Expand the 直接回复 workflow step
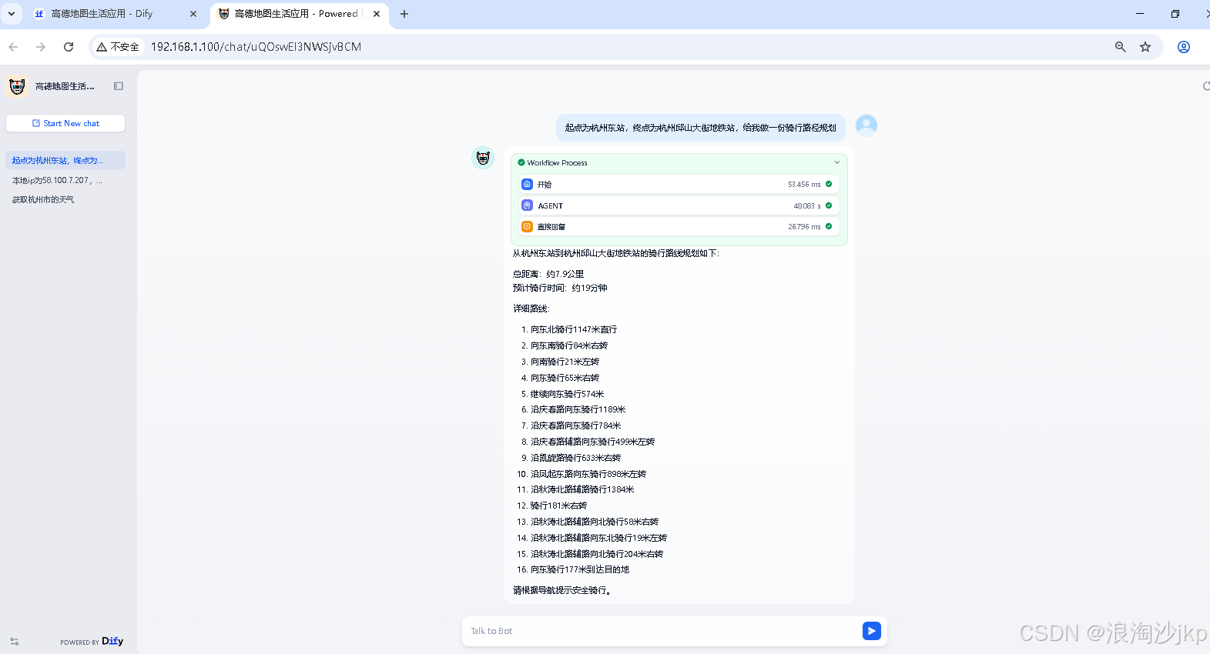 coord(679,226)
